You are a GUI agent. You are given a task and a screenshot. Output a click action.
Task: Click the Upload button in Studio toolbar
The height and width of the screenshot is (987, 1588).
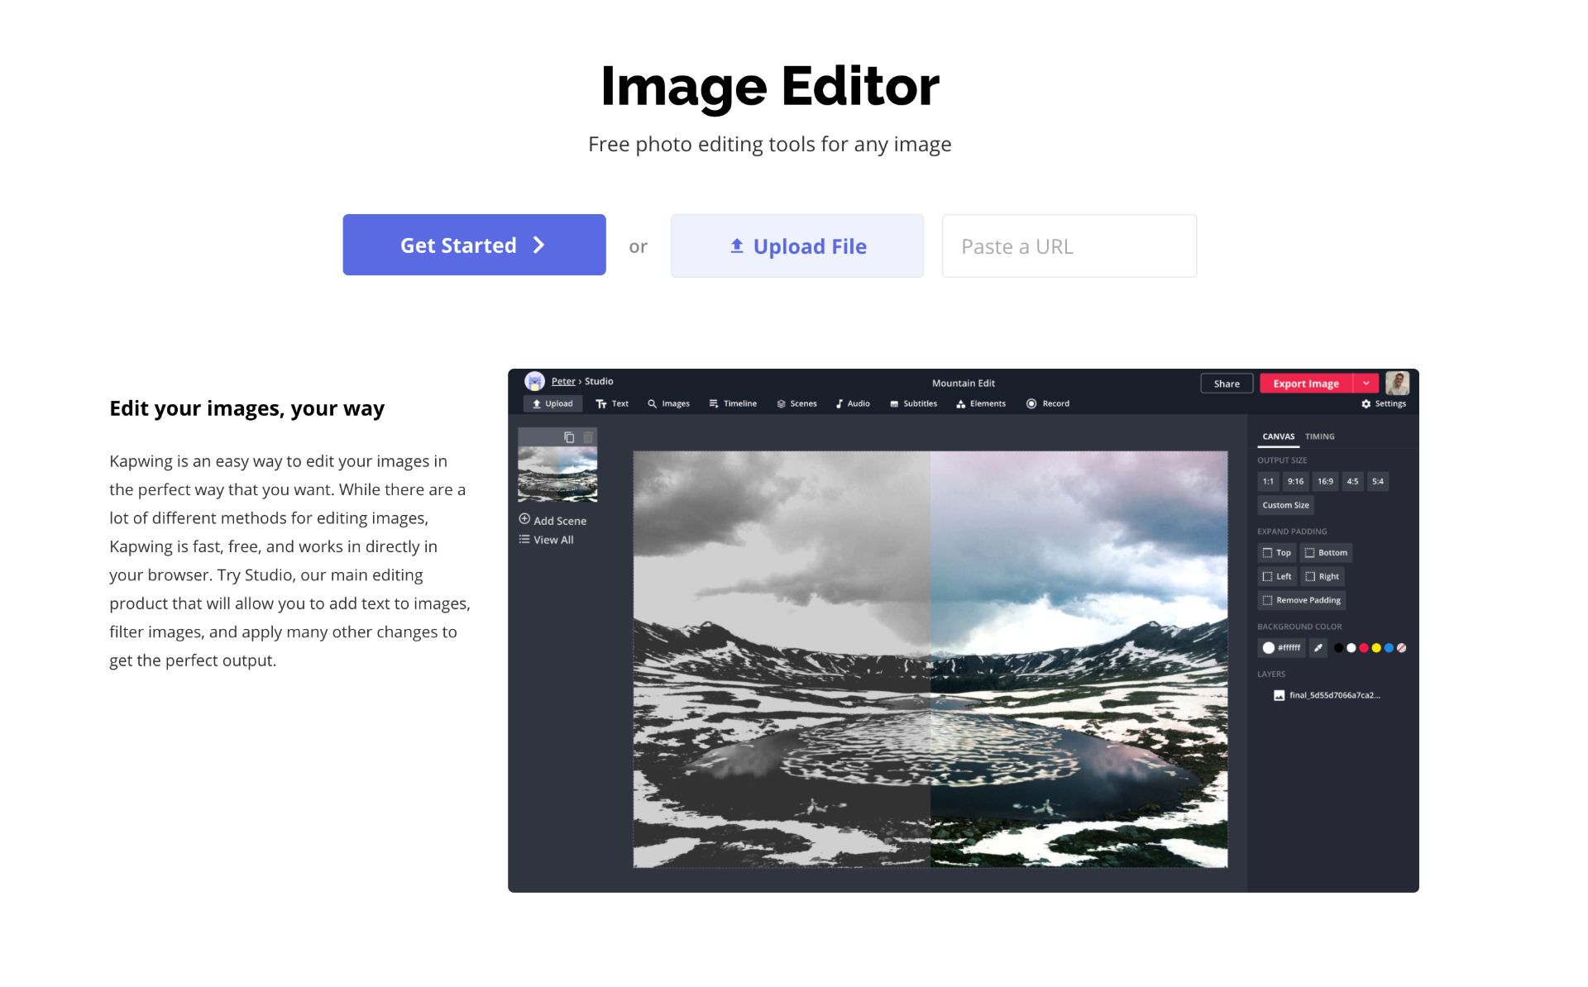pyautogui.click(x=552, y=403)
